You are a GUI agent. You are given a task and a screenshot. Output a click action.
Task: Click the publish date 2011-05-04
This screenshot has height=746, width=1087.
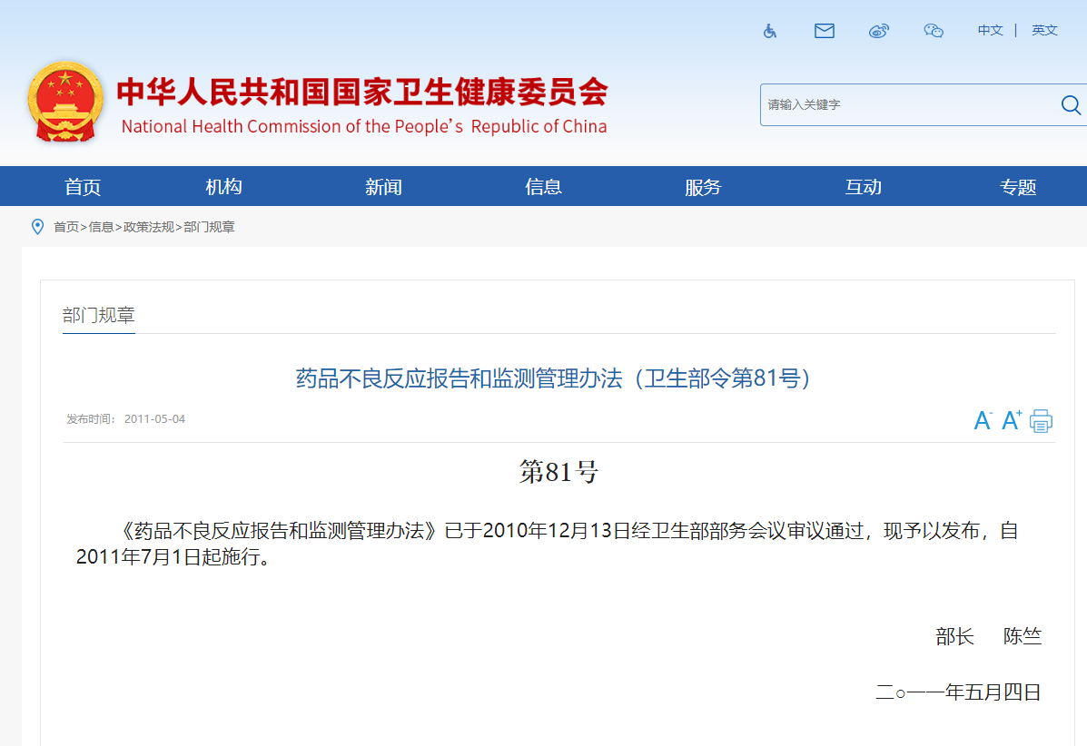coord(154,419)
